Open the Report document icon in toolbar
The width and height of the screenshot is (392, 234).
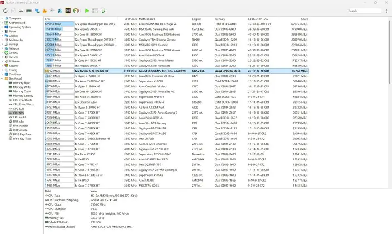coord(13,11)
